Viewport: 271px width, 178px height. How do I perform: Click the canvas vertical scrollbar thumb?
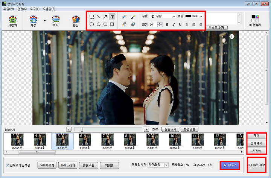click(x=266, y=70)
